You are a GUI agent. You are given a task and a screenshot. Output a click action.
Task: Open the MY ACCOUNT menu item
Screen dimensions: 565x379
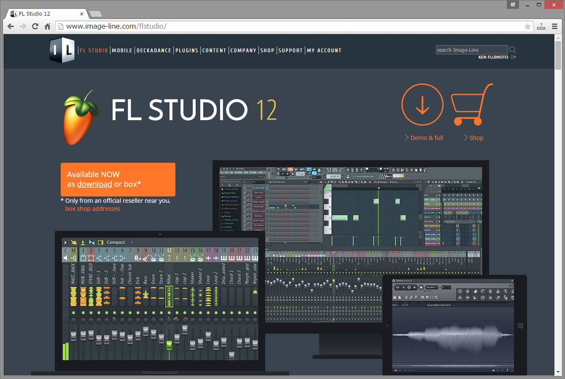click(324, 50)
